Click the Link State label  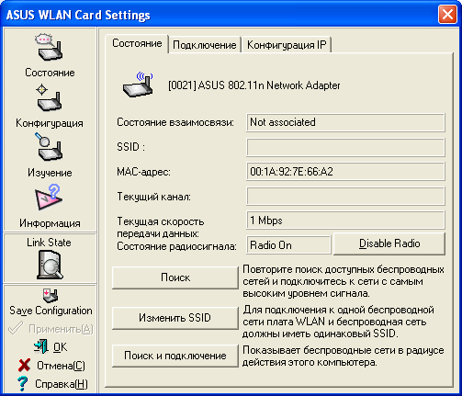click(x=49, y=243)
